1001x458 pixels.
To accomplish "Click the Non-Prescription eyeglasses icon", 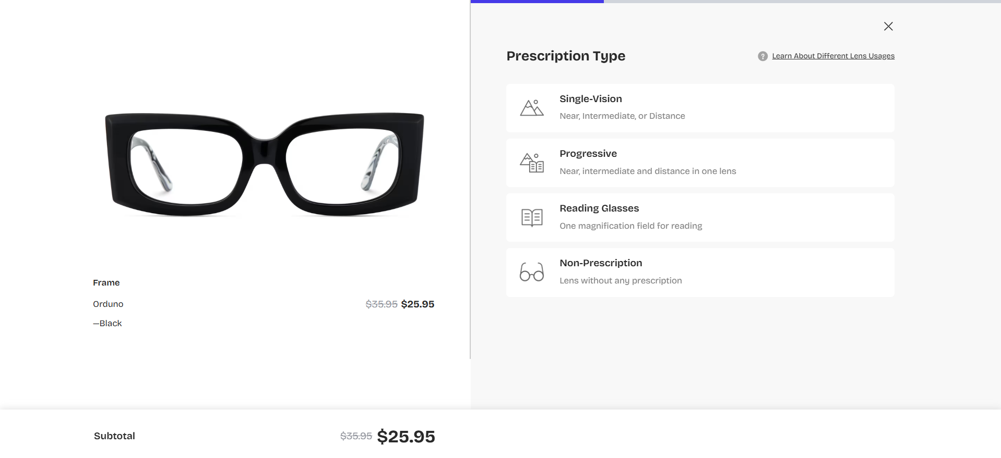I will tap(532, 272).
